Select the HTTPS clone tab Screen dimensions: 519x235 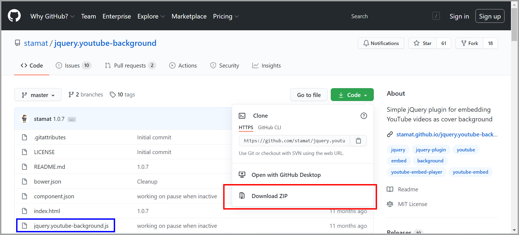246,128
